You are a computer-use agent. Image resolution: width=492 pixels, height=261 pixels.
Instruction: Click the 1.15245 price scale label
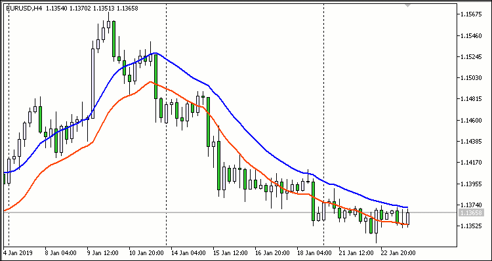click(x=470, y=57)
